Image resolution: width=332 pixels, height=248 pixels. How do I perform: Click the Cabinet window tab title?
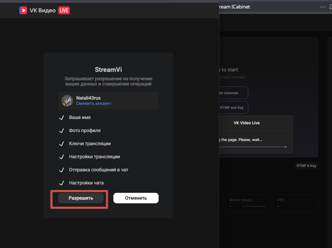(234, 7)
